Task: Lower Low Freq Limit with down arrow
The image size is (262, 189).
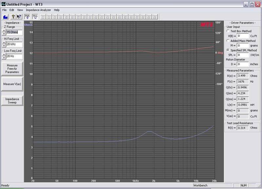Action: pyautogui.click(x=4, y=58)
